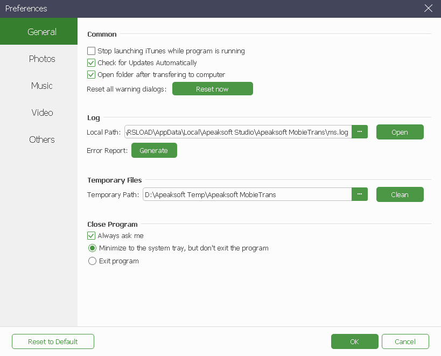Click inside the Temporary Path field
This screenshot has width=441, height=356.
(x=247, y=194)
